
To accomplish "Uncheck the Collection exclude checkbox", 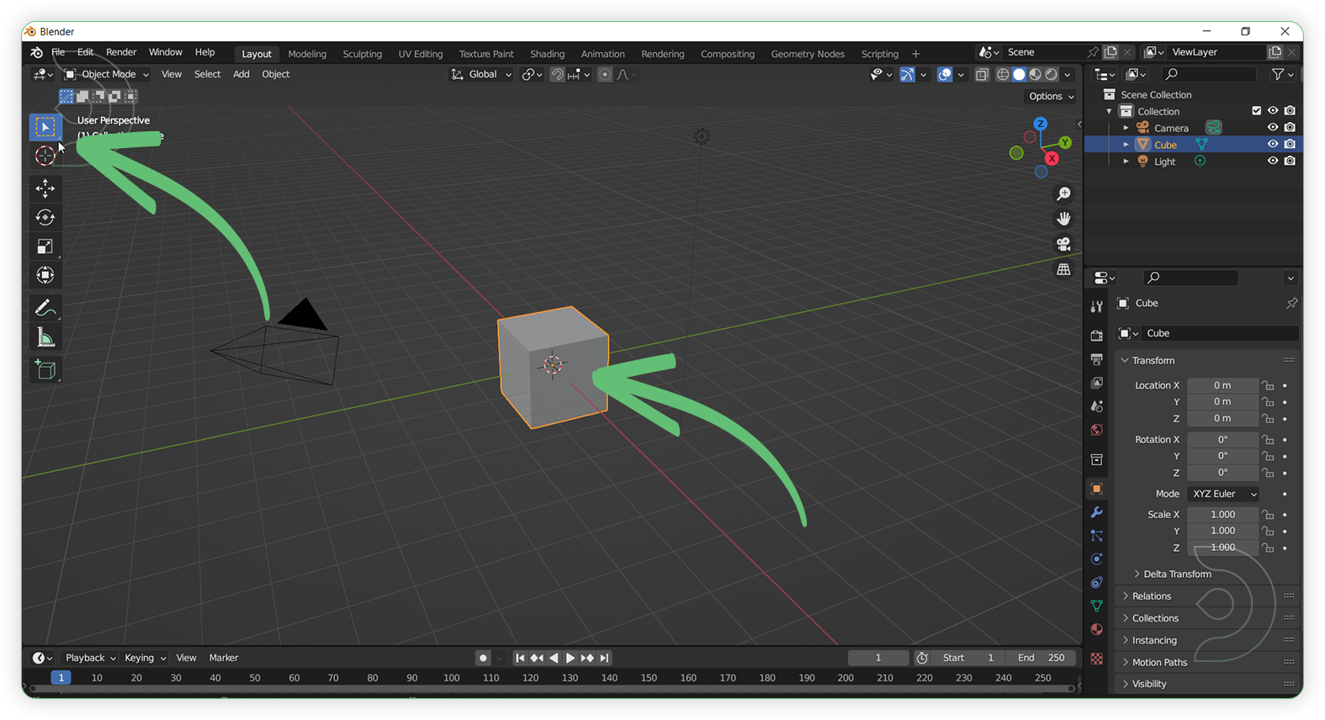I will (1257, 111).
